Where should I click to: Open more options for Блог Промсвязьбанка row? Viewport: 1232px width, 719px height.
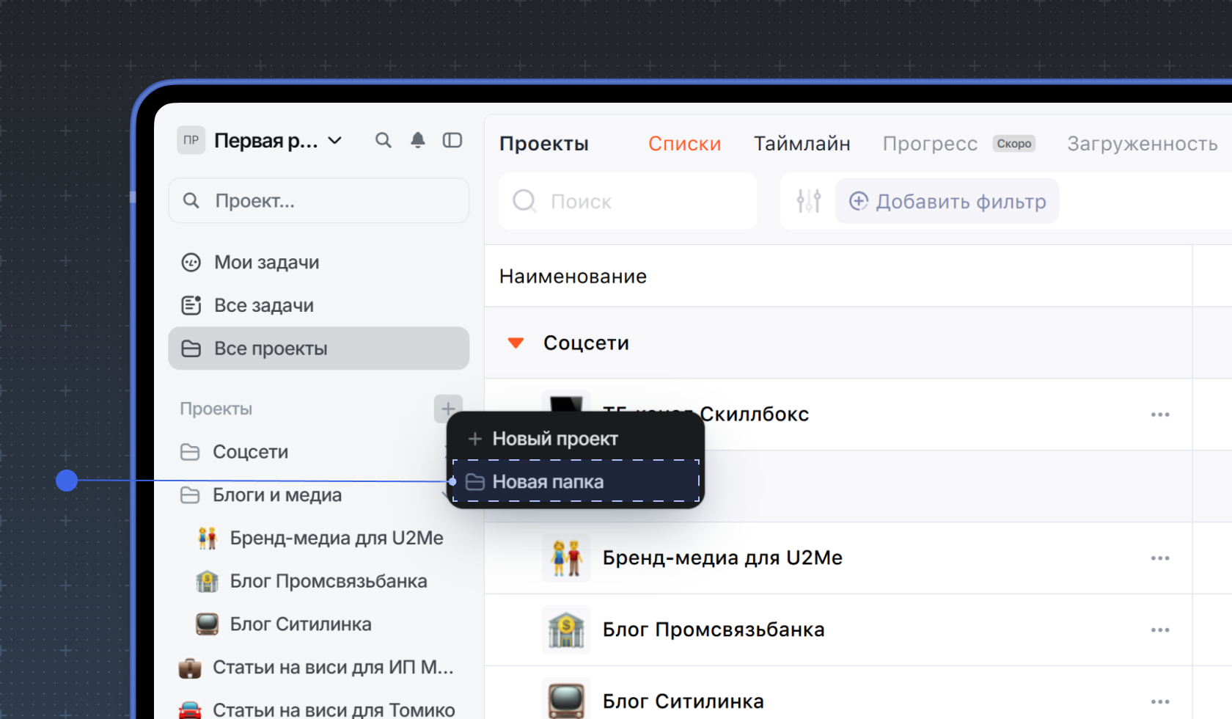pos(1159,630)
